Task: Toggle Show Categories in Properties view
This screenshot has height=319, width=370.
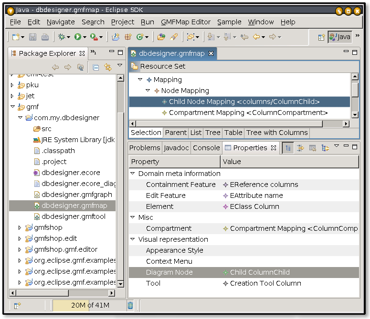Action: pos(288,148)
